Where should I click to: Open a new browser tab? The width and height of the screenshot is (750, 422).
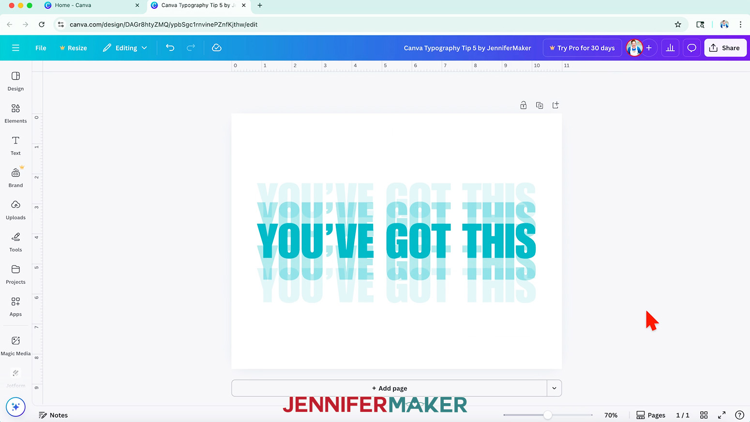click(260, 5)
